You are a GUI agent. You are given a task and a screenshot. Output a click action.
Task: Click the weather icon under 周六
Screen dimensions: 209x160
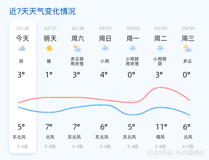(x=77, y=48)
